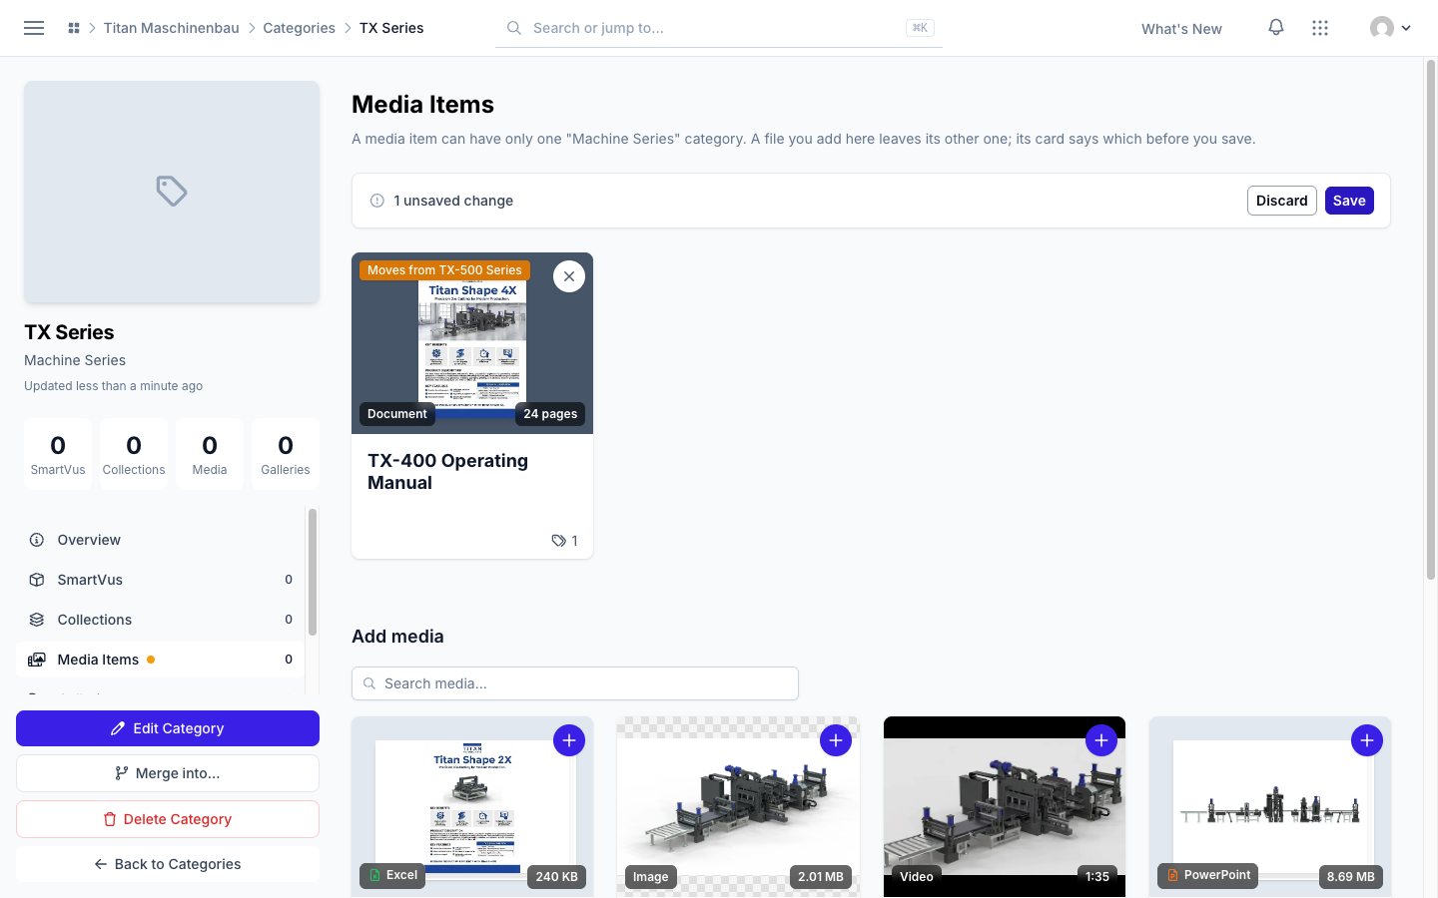Screen dimensions: 1438x898
Task: Click the info icon beside unsaved change
Action: pos(377,201)
